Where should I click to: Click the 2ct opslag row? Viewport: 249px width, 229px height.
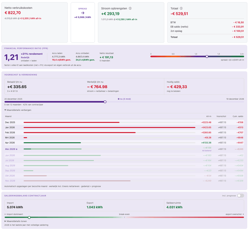207,31
